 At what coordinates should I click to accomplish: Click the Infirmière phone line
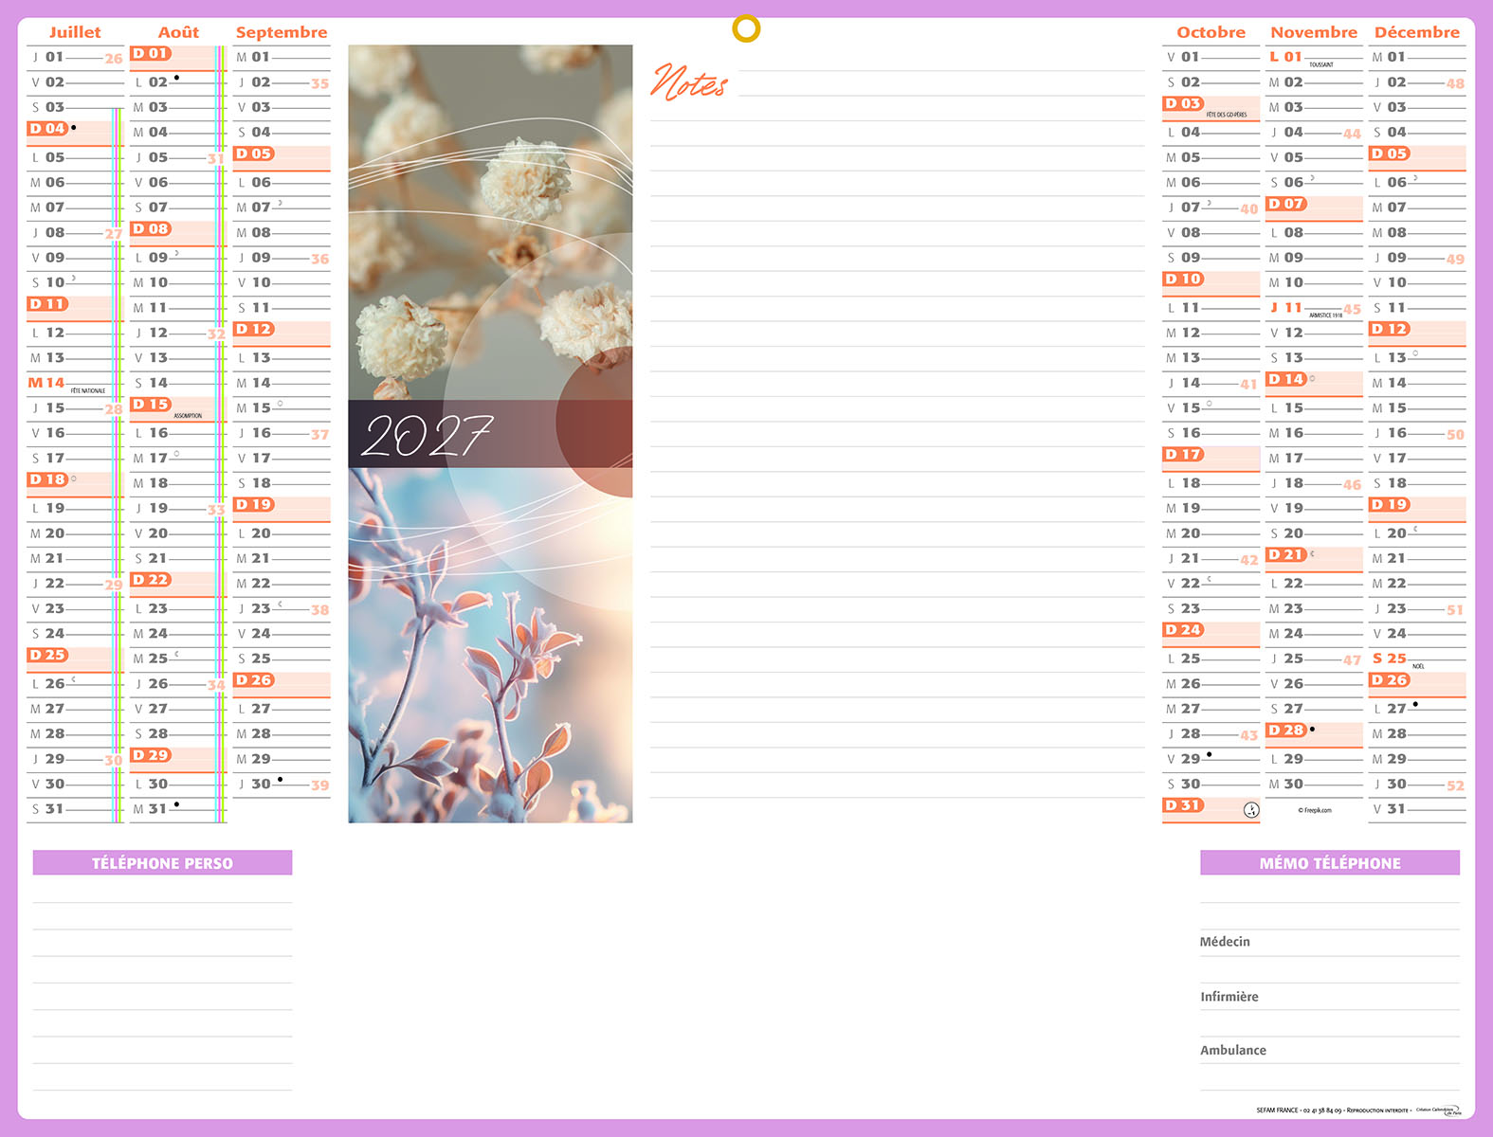pos(1329,997)
